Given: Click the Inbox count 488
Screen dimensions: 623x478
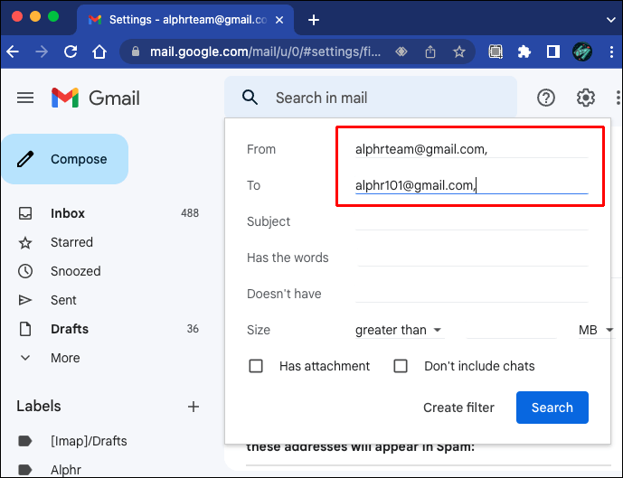Looking at the screenshot, I should [x=190, y=213].
